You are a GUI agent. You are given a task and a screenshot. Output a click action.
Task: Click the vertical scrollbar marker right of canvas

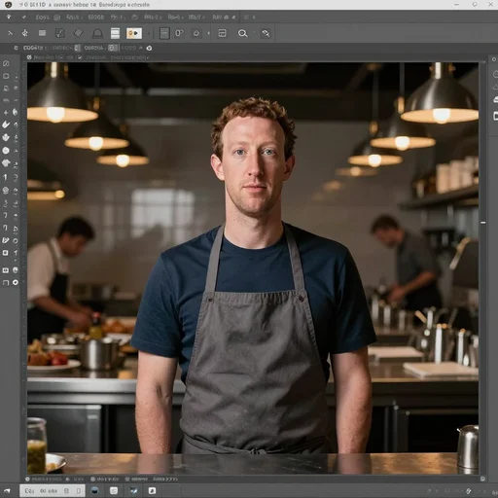click(483, 223)
